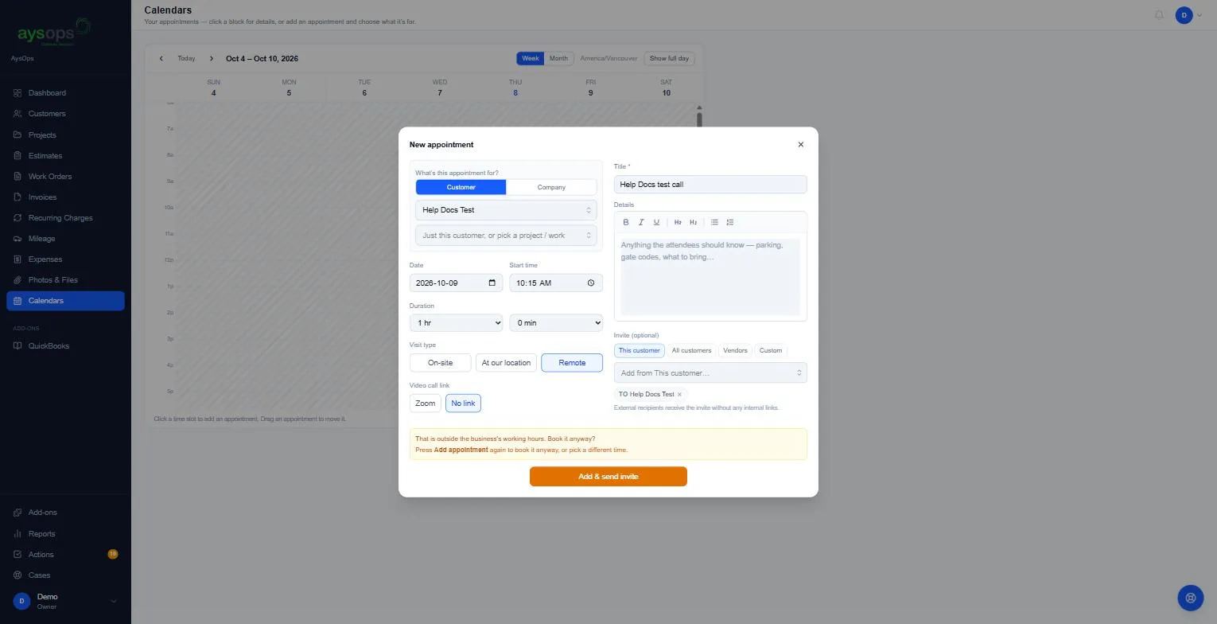
Task: Click Add & send invite button
Action: click(x=608, y=477)
